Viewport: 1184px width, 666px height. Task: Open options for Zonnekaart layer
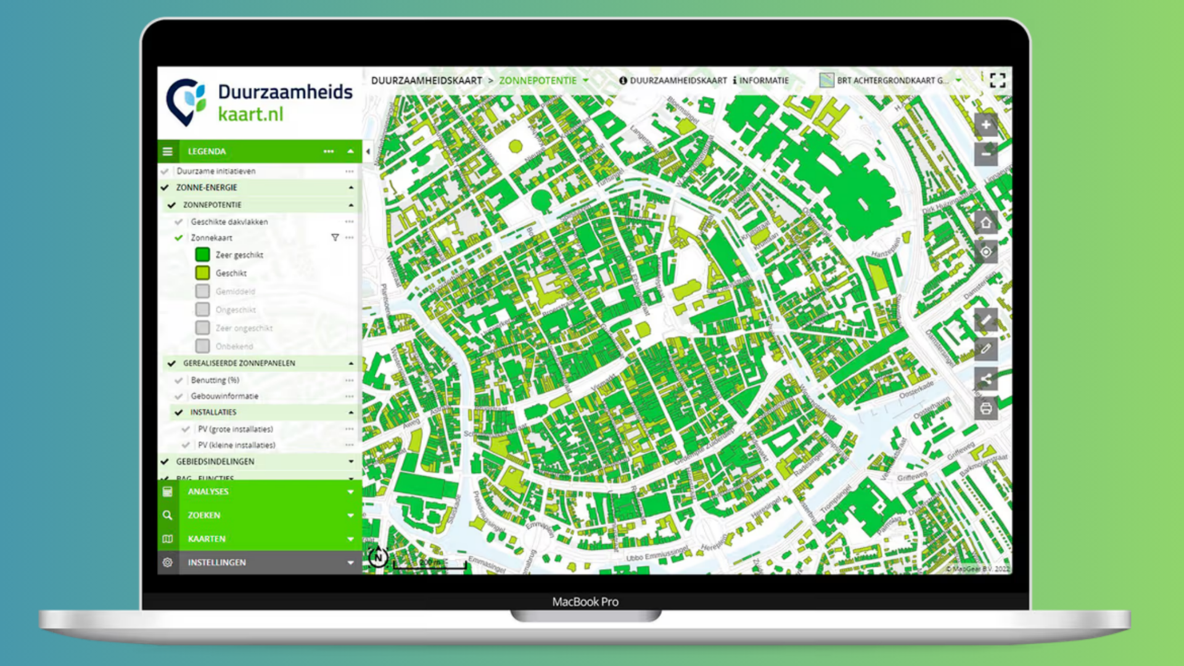point(350,237)
